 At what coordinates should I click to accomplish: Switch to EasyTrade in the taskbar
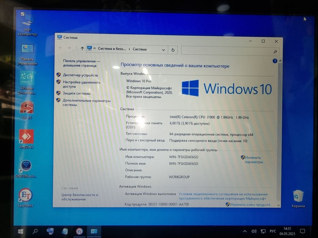(x=79, y=231)
